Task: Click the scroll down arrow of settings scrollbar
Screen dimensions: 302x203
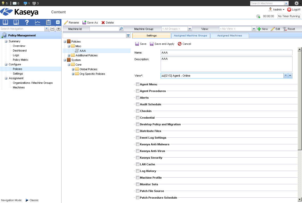Action: pyautogui.click(x=299, y=199)
